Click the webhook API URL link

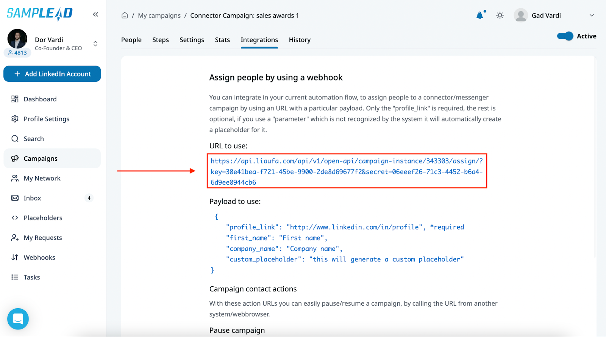pyautogui.click(x=347, y=171)
